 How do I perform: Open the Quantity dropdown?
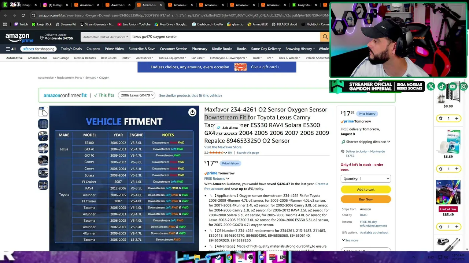366,179
